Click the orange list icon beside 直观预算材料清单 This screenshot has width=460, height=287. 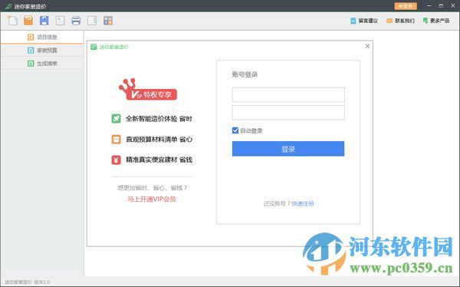click(117, 139)
